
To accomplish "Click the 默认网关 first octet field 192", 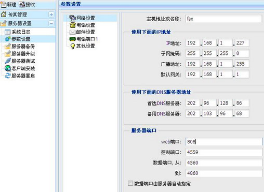I will 193,75.
